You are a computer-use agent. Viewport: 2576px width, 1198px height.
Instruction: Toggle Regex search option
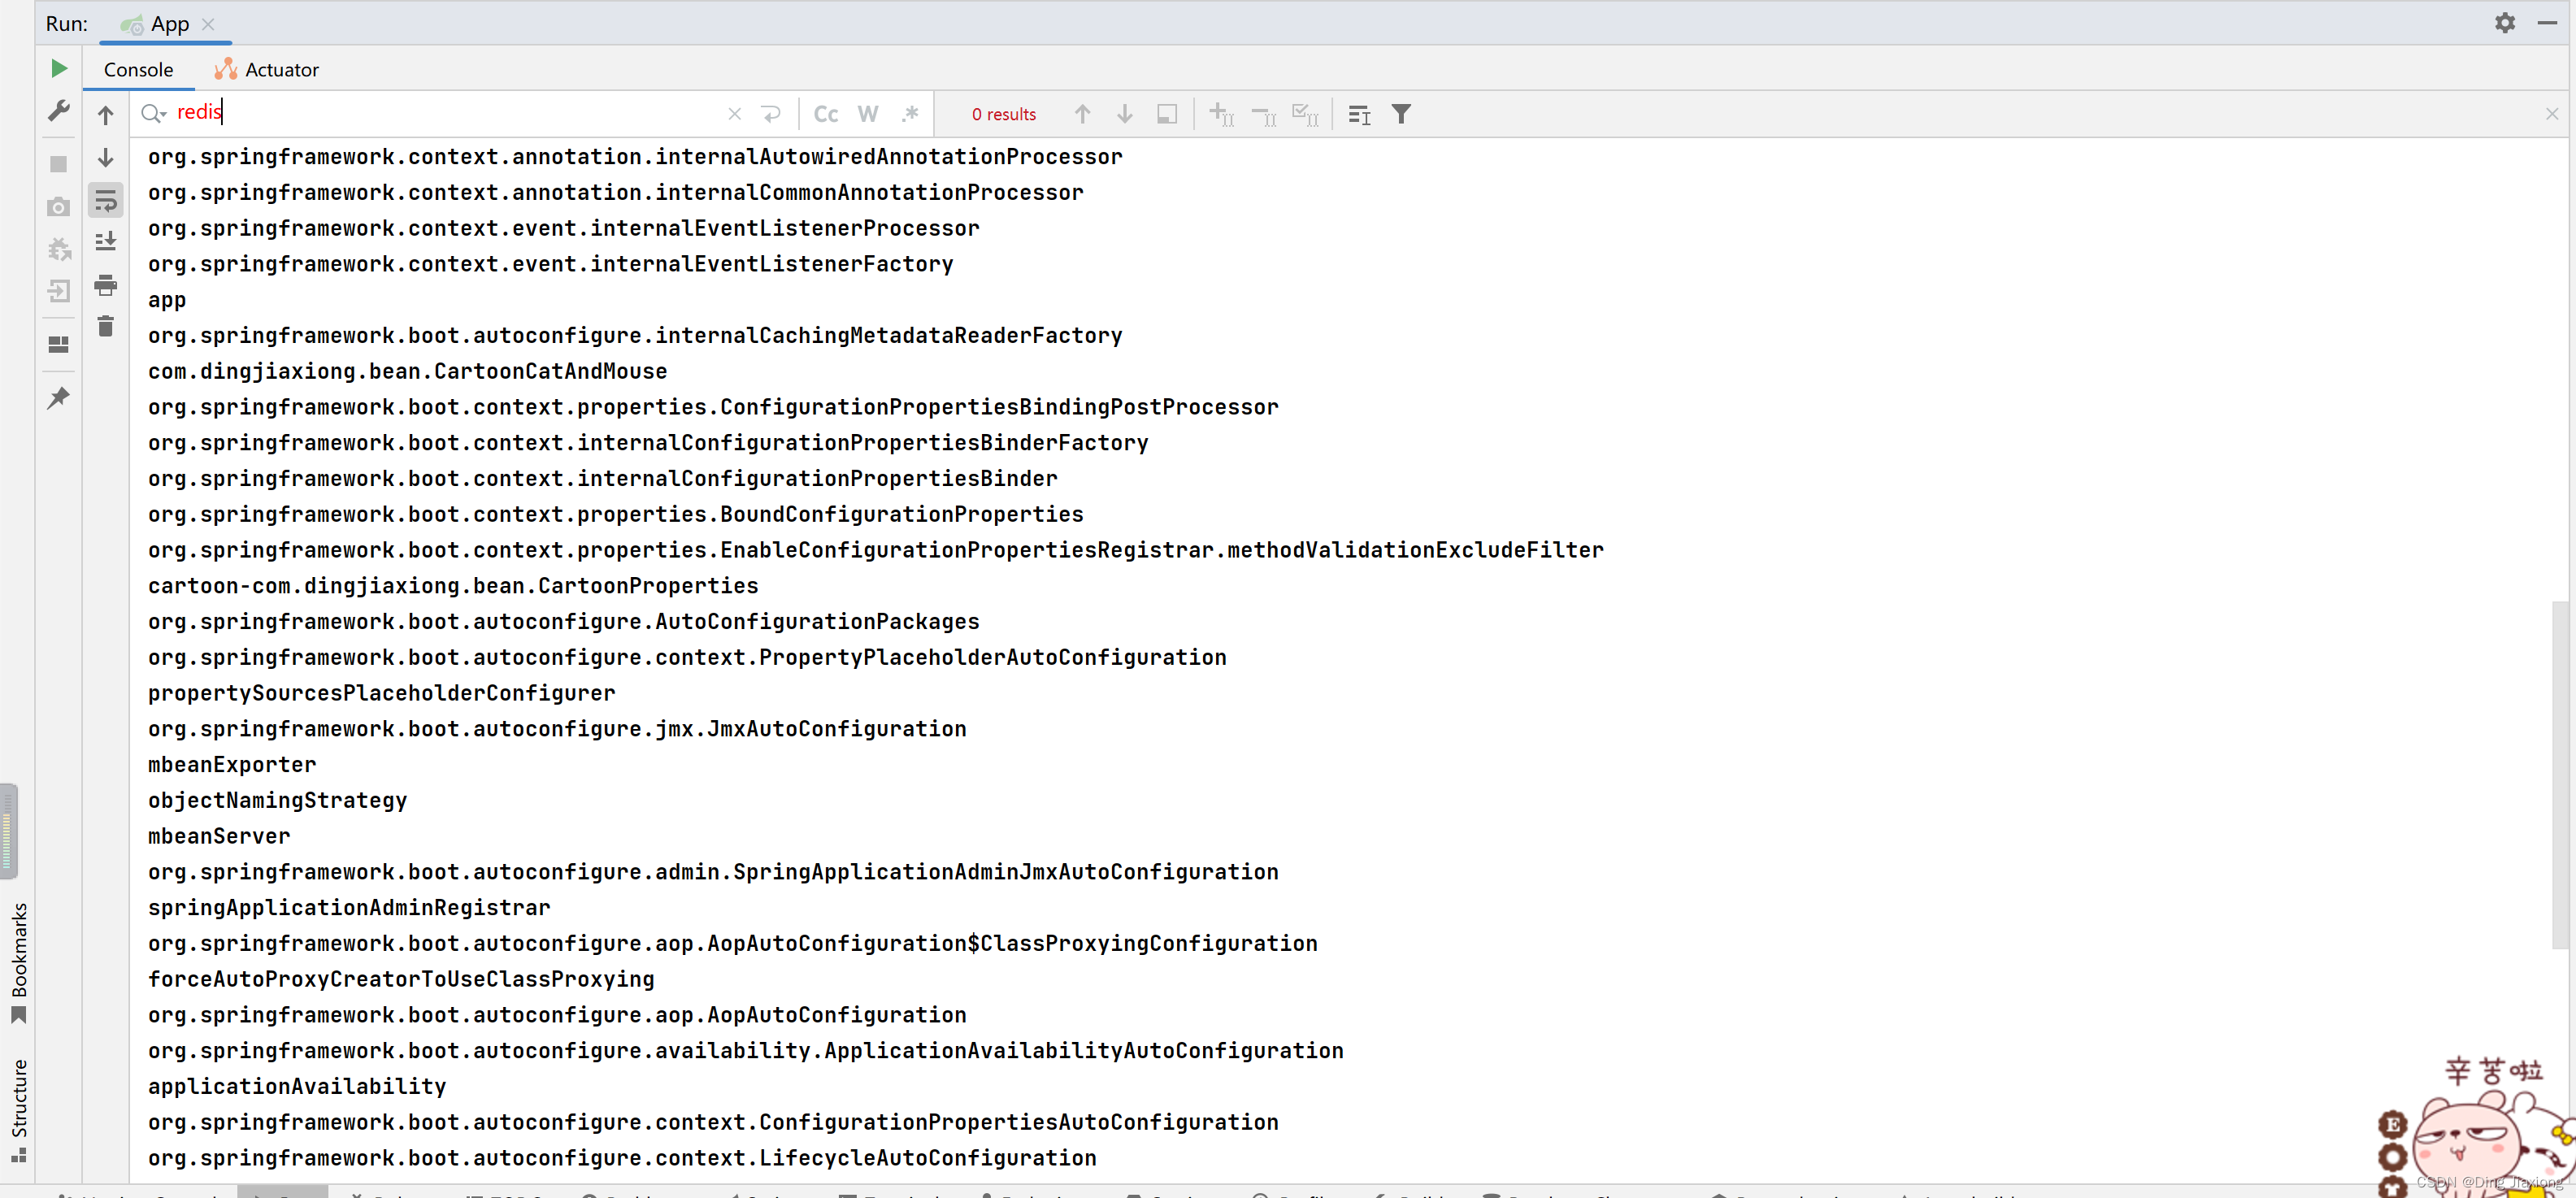(x=910, y=114)
